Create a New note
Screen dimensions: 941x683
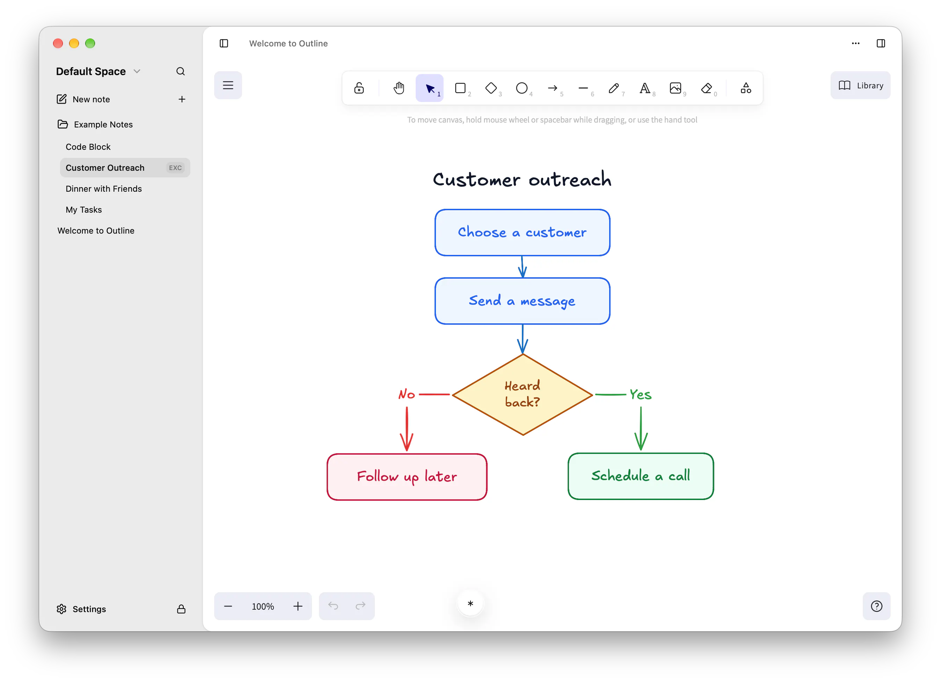point(83,99)
